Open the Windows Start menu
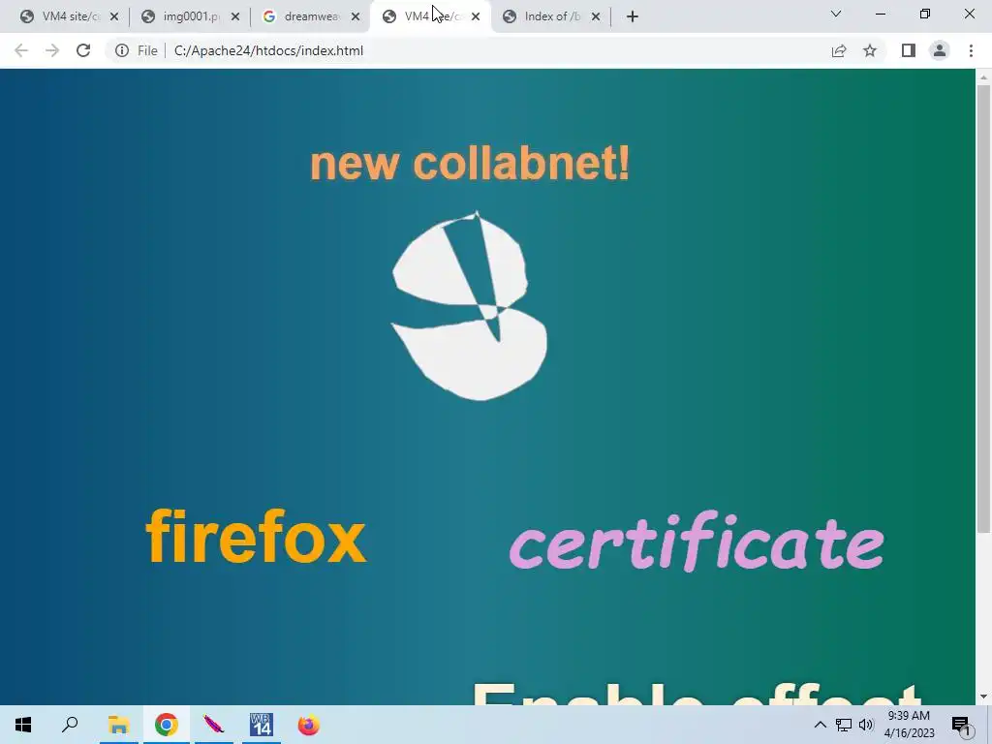Screen dimensions: 992x744 coord(23,725)
